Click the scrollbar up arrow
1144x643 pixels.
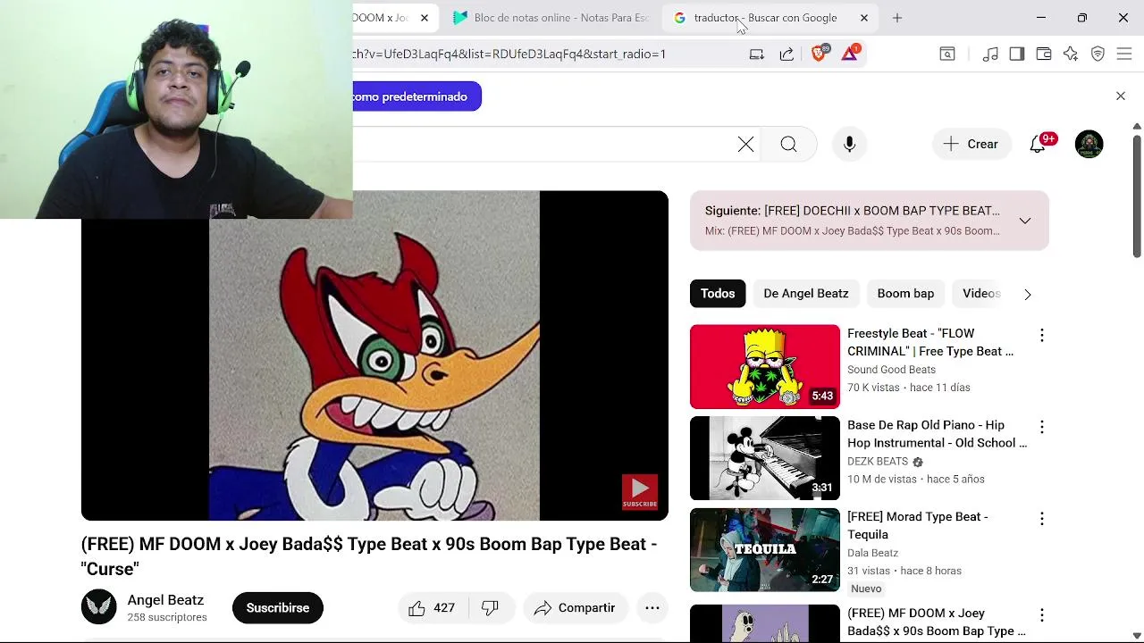pyautogui.click(x=1137, y=126)
